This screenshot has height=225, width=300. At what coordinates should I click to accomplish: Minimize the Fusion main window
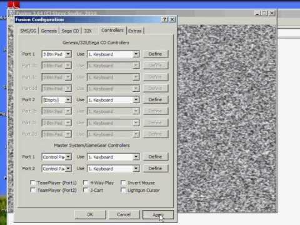coord(257,13)
